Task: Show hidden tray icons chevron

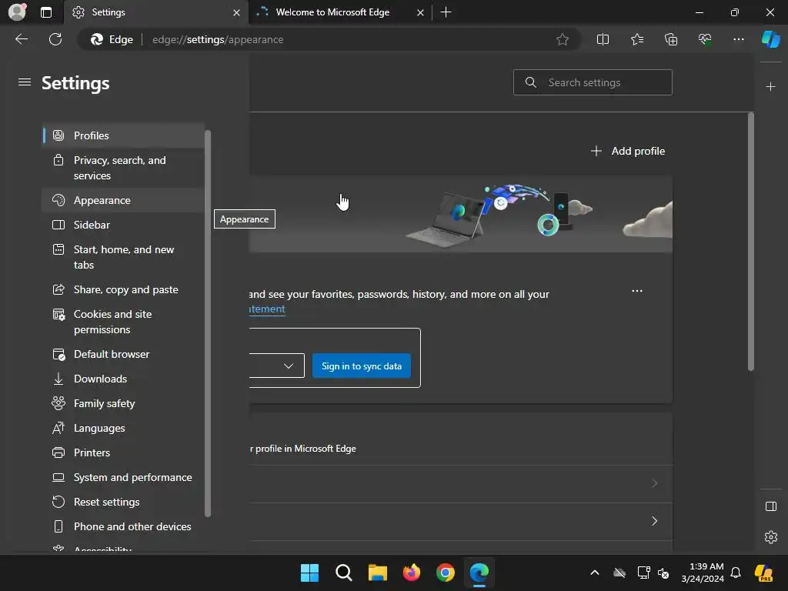Action: 595,573
